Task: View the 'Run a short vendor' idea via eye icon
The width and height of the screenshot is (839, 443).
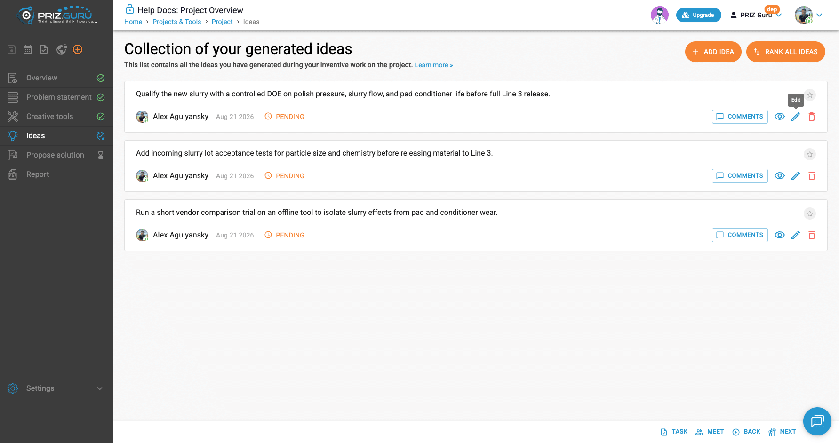Action: (780, 235)
